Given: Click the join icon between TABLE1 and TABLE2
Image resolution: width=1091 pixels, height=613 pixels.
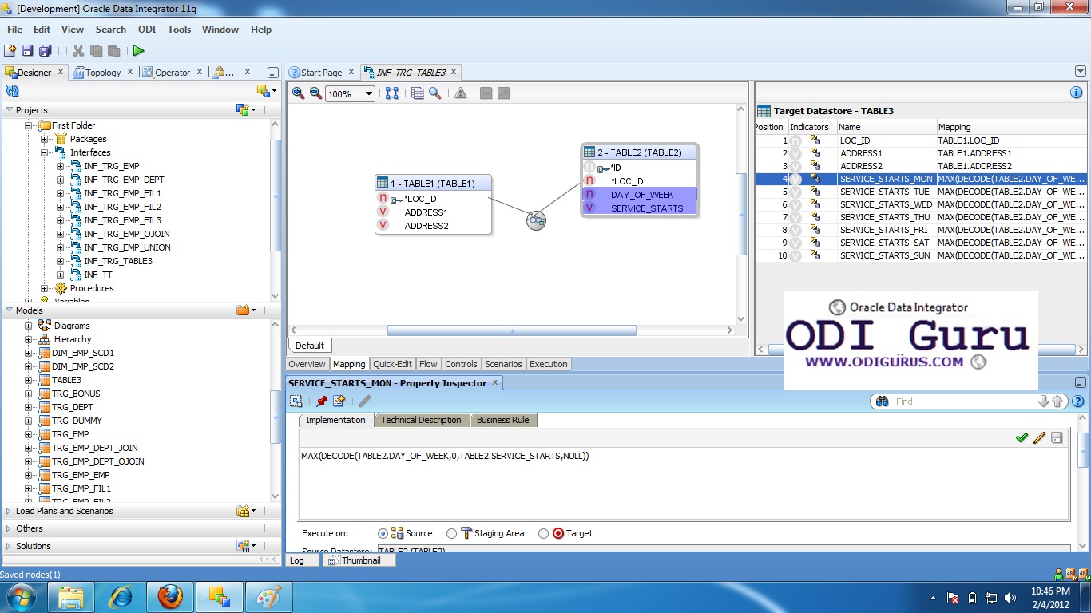Looking at the screenshot, I should [x=536, y=220].
